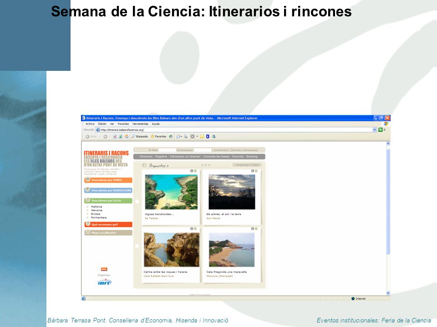This screenshot has width=437, height=327.
Task: Click the blue Bluetooth toolbar icon
Action: 208,137
